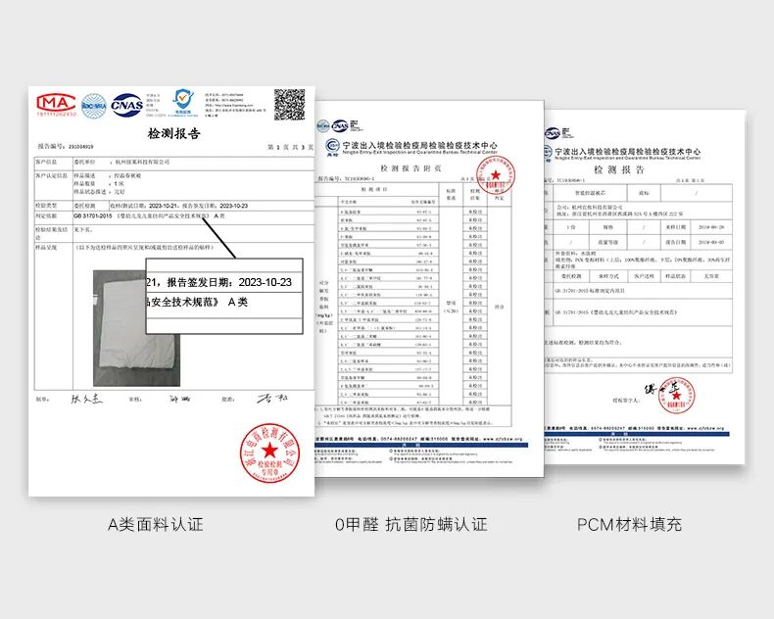Select the left report title 检测报告

(x=173, y=133)
